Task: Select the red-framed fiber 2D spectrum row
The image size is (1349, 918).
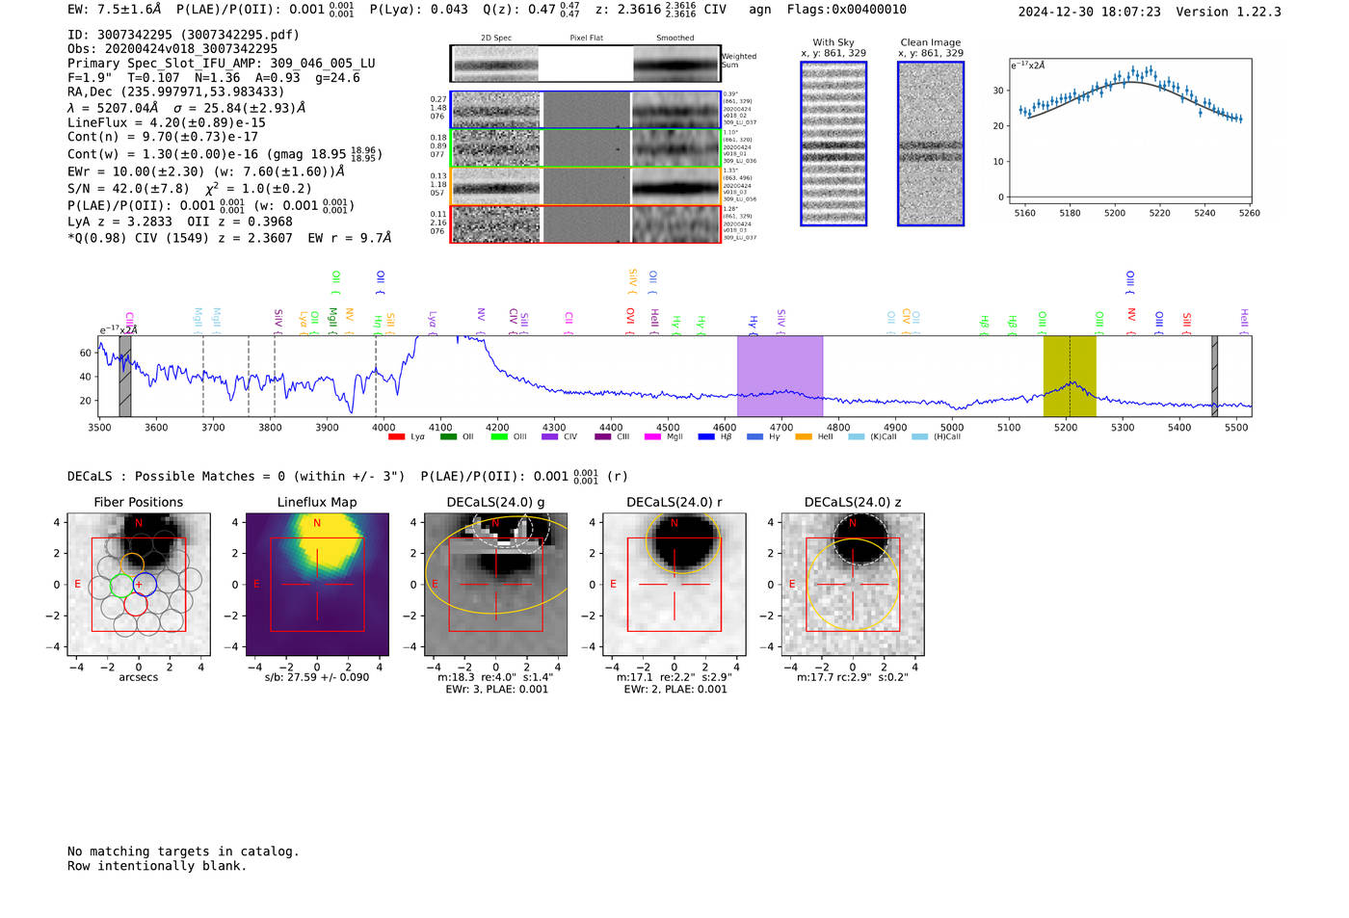Action: [x=586, y=223]
